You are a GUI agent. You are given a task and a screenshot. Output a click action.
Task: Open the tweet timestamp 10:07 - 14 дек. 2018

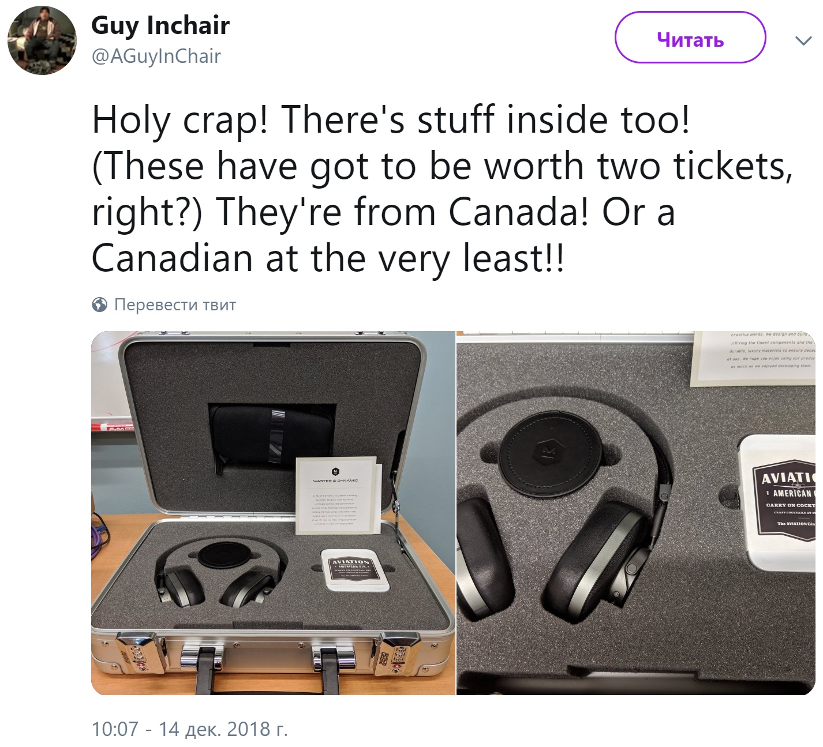pyautogui.click(x=189, y=729)
